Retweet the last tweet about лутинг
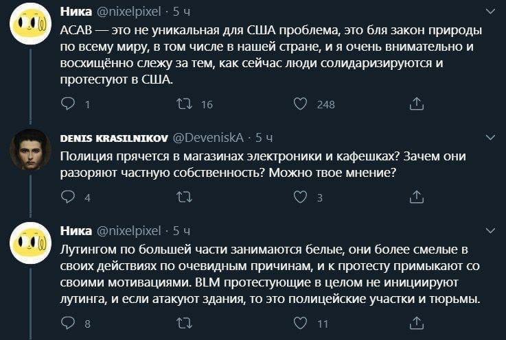The width and height of the screenshot is (506, 340). click(x=185, y=324)
